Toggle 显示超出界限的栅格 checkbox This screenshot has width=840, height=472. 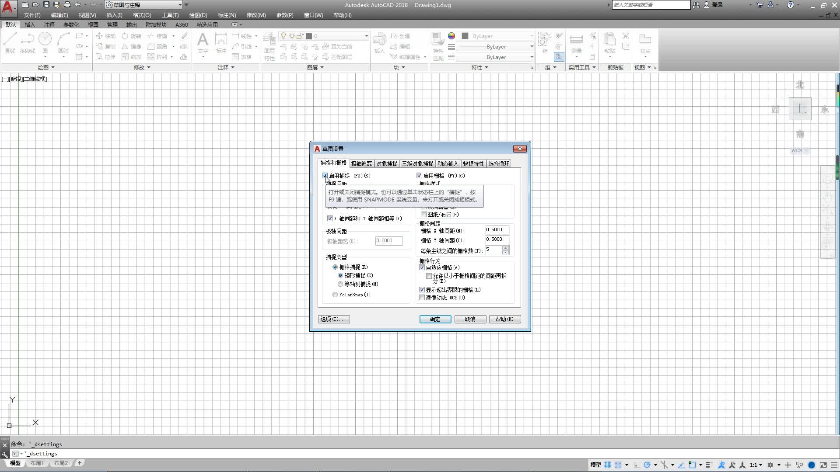point(422,290)
